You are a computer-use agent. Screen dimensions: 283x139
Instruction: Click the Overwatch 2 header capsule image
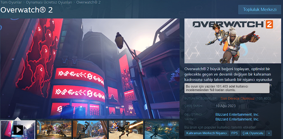tap(232, 41)
